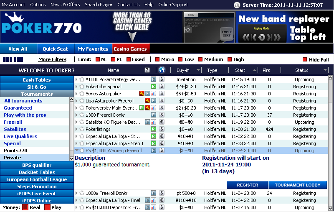
Task: Click the green R icon on Pokertube Special
Action: point(153,87)
